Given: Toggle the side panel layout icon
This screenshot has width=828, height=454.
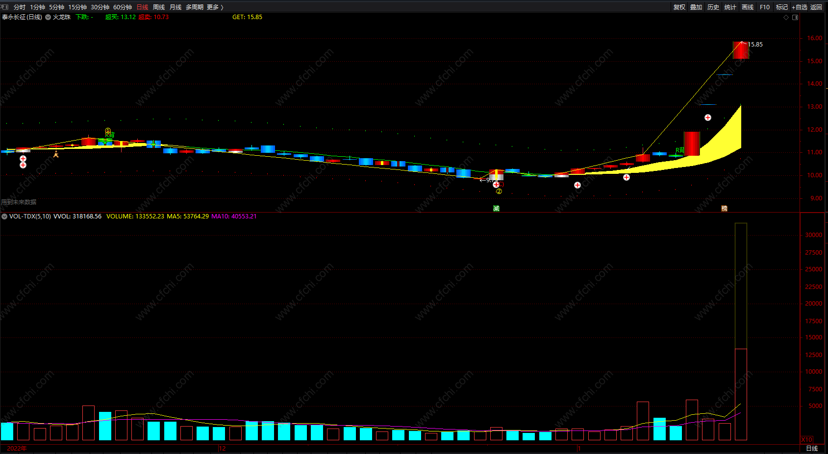Looking at the screenshot, I should click(795, 17).
